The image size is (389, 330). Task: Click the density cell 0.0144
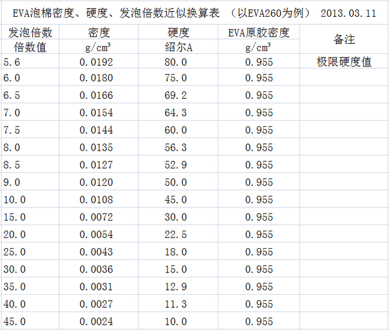point(98,130)
